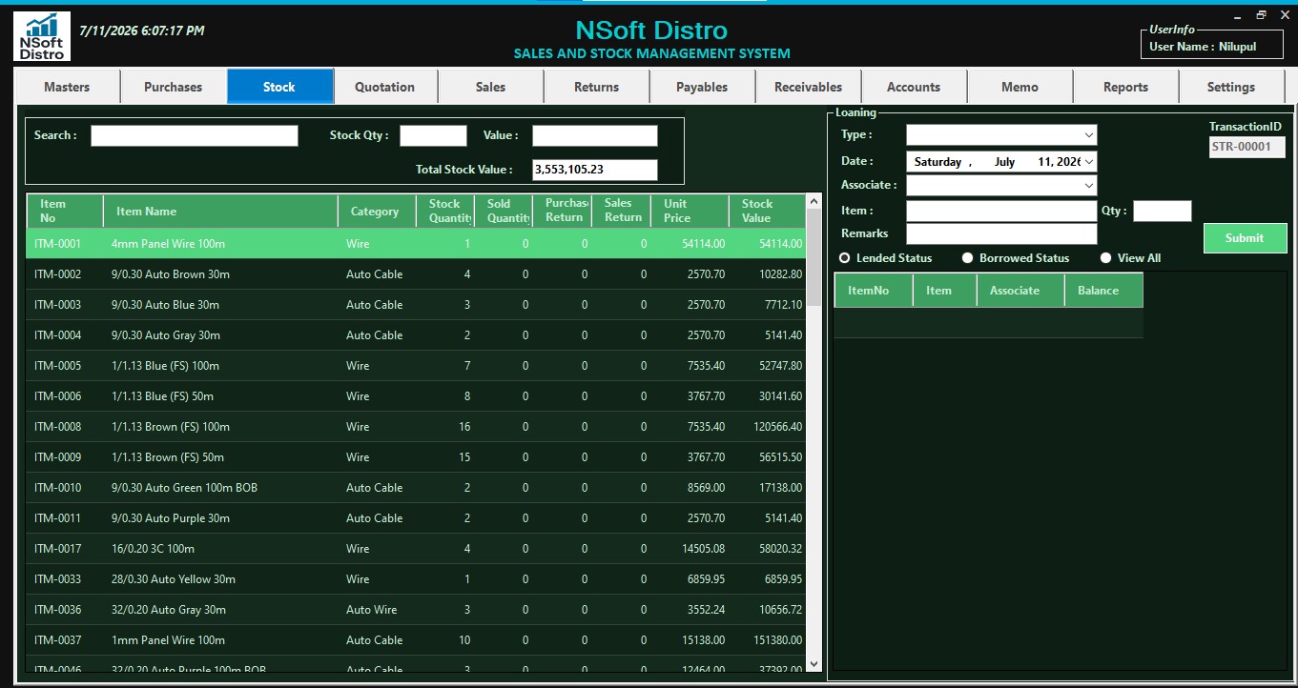
Task: Open the Date picker dropdown arrow
Action: [x=1089, y=162]
